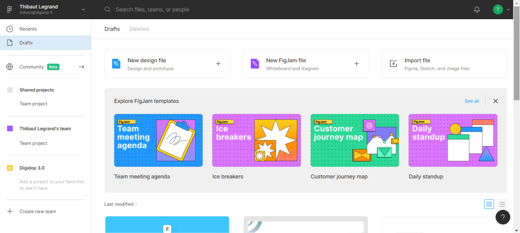Image resolution: width=520 pixels, height=233 pixels.
Task: Click the Import file card
Action: coord(444,63)
